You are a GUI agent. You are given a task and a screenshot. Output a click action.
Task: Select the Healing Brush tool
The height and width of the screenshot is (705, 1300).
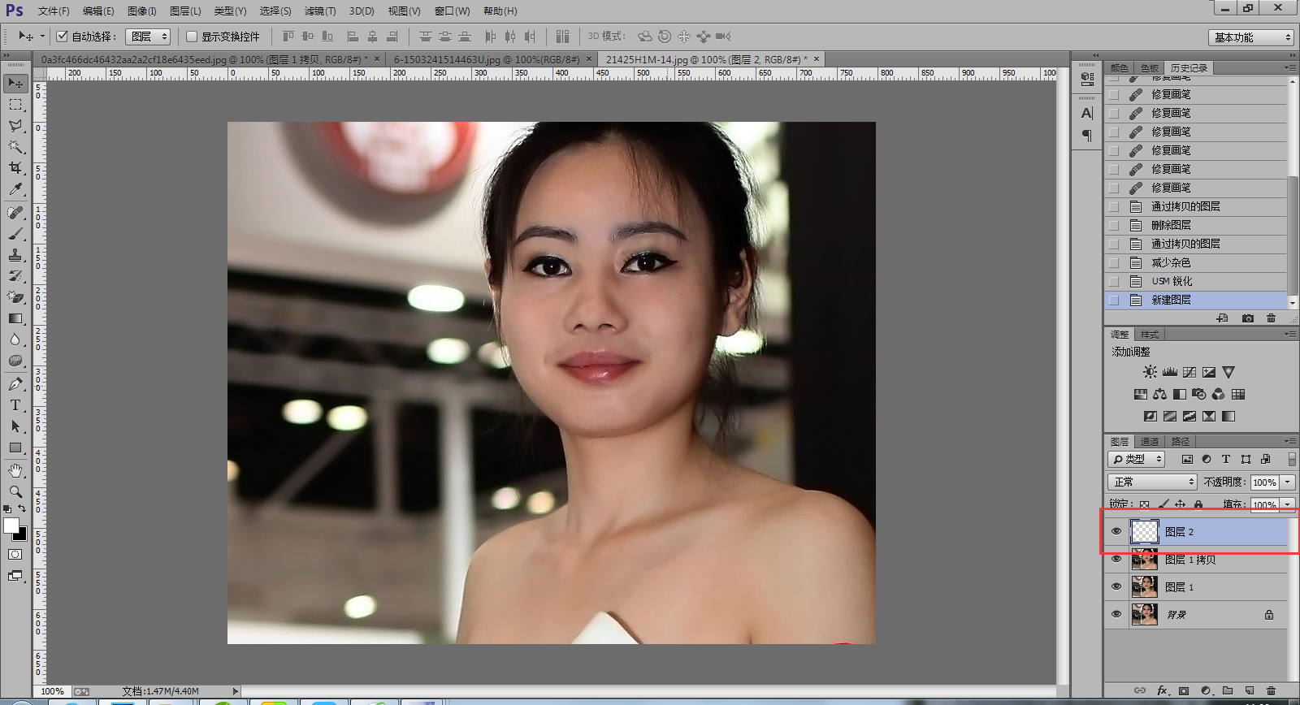[x=15, y=213]
